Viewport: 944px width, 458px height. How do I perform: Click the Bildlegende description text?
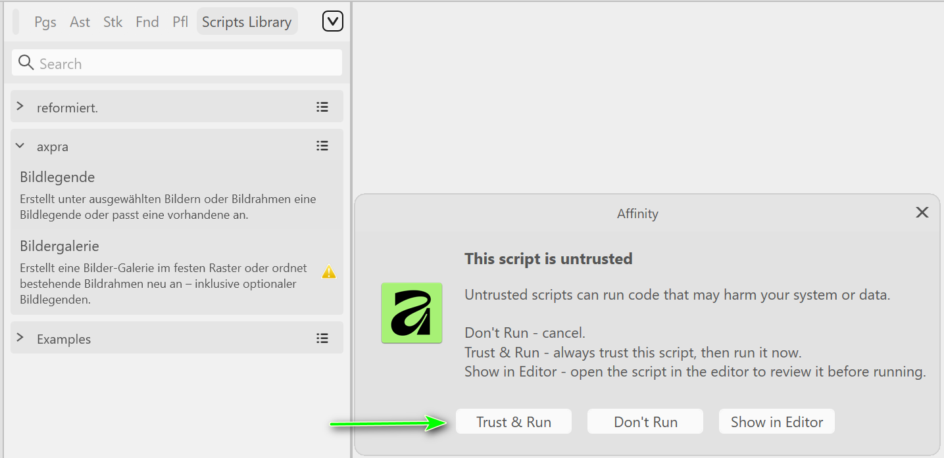coord(168,206)
